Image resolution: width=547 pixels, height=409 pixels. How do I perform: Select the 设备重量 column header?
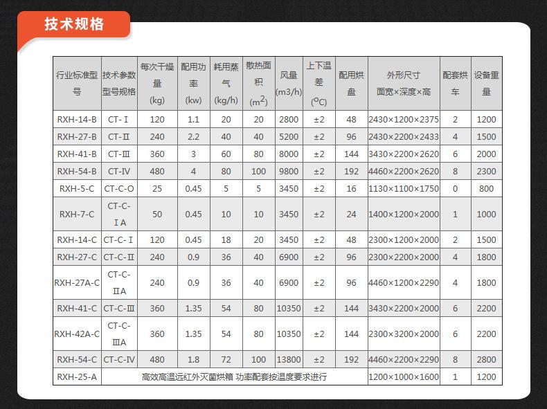coord(486,83)
